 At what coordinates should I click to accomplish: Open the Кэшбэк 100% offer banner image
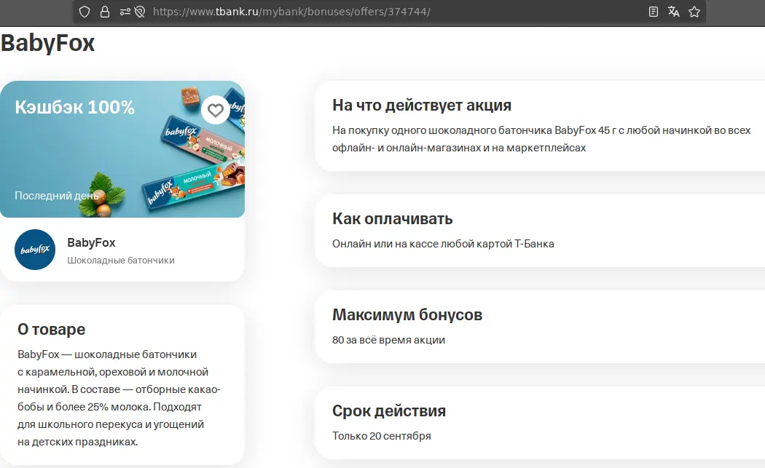click(122, 149)
